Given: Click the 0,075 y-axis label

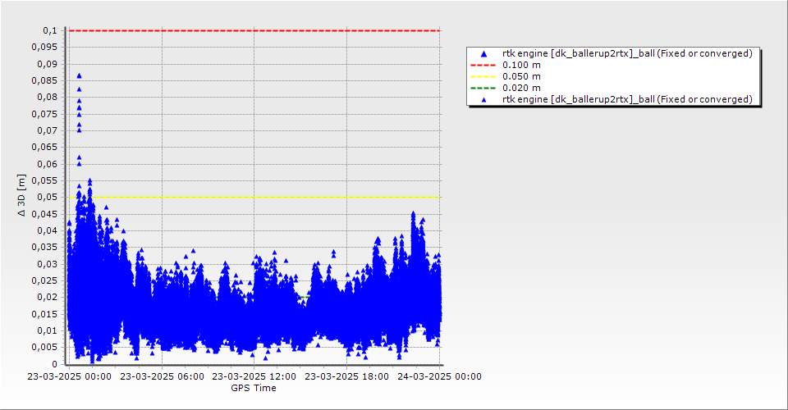Looking at the screenshot, I should pos(44,114).
